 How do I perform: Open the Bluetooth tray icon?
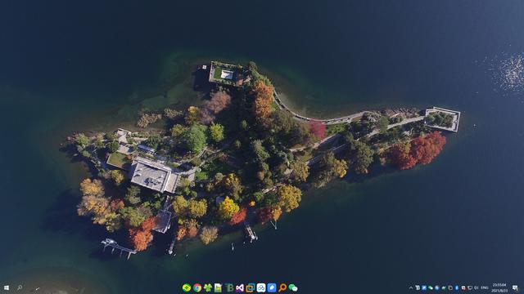(x=457, y=287)
